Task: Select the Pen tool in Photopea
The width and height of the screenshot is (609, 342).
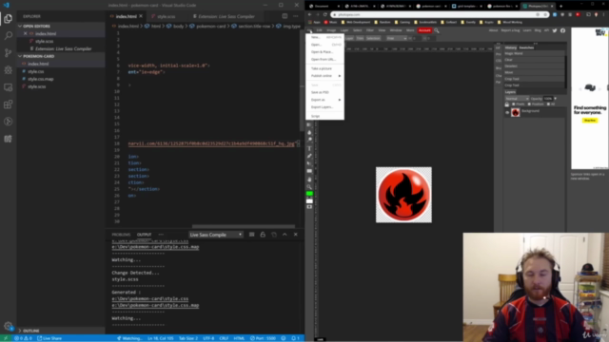Action: click(309, 156)
